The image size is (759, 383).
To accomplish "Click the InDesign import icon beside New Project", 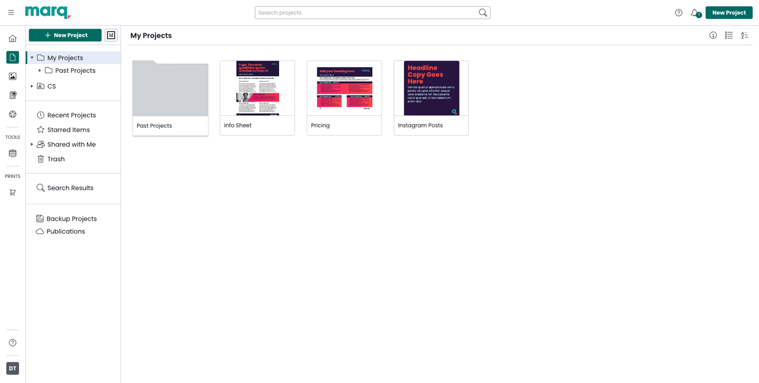I will tap(111, 35).
